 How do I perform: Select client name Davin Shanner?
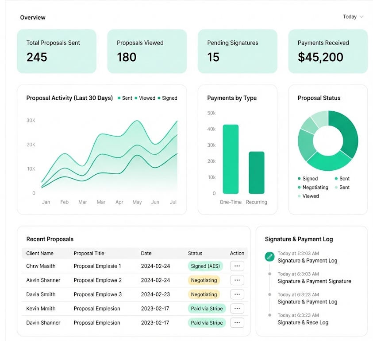pos(43,323)
